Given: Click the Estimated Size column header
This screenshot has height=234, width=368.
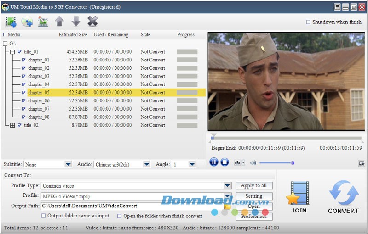Looking at the screenshot, I should point(73,34).
